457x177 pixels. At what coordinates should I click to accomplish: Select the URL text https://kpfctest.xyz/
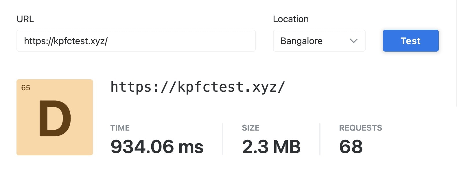66,41
